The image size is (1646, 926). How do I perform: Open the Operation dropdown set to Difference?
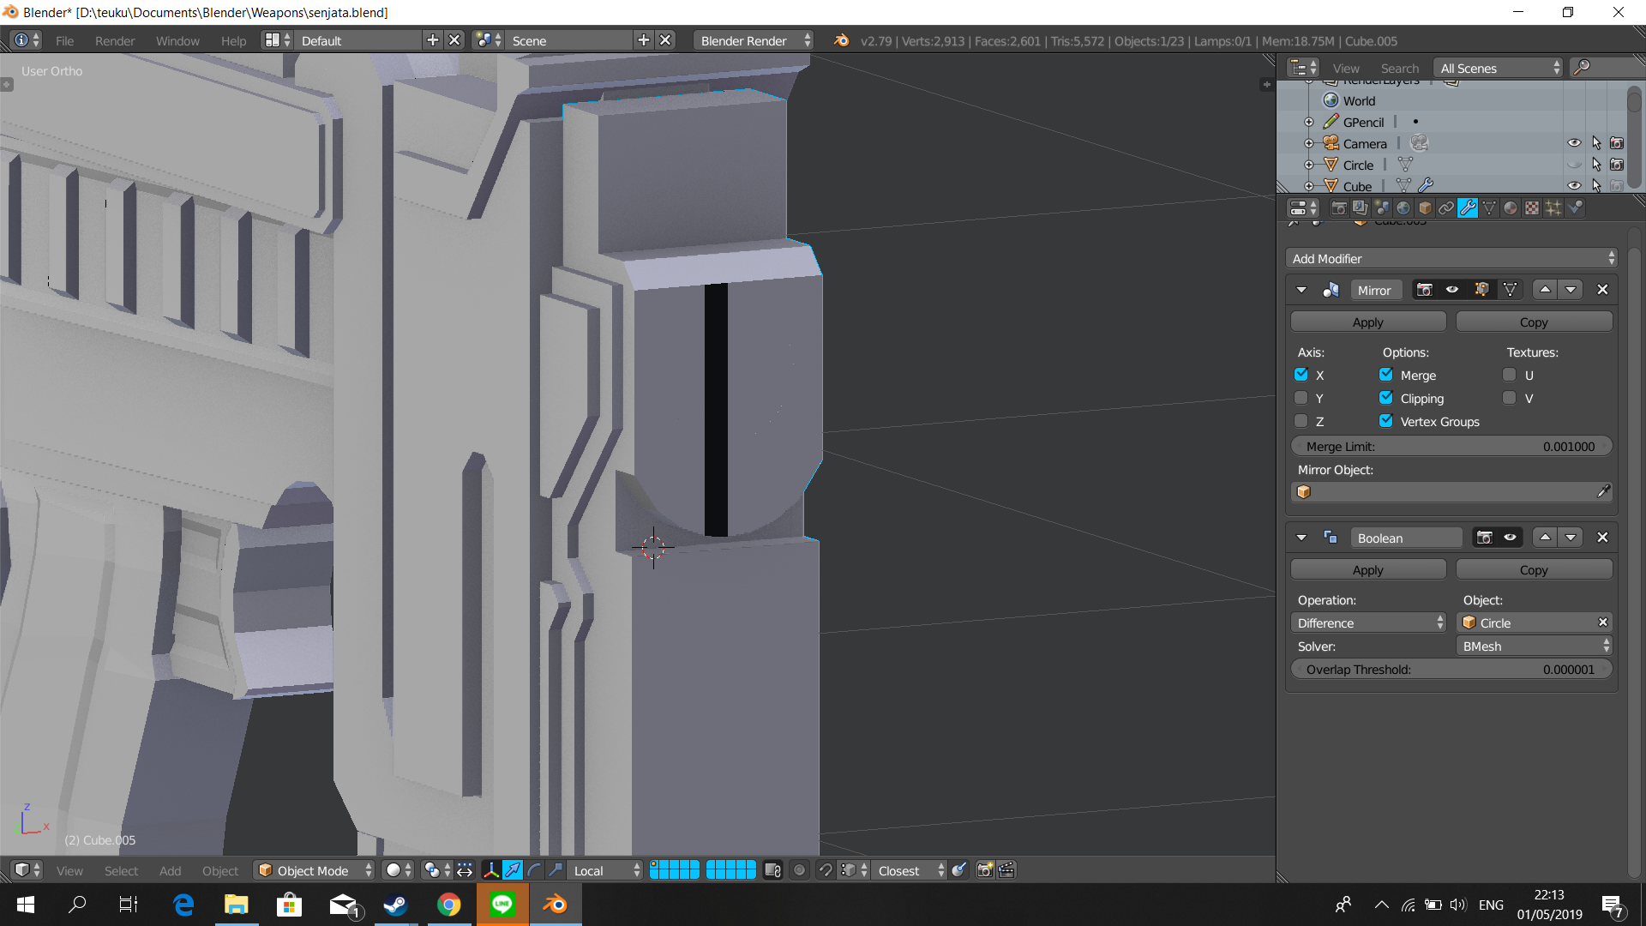[x=1368, y=622]
